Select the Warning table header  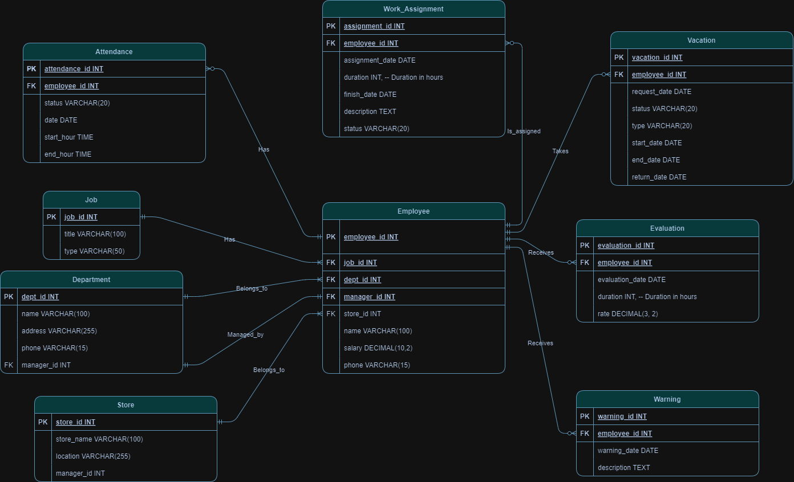(667, 399)
